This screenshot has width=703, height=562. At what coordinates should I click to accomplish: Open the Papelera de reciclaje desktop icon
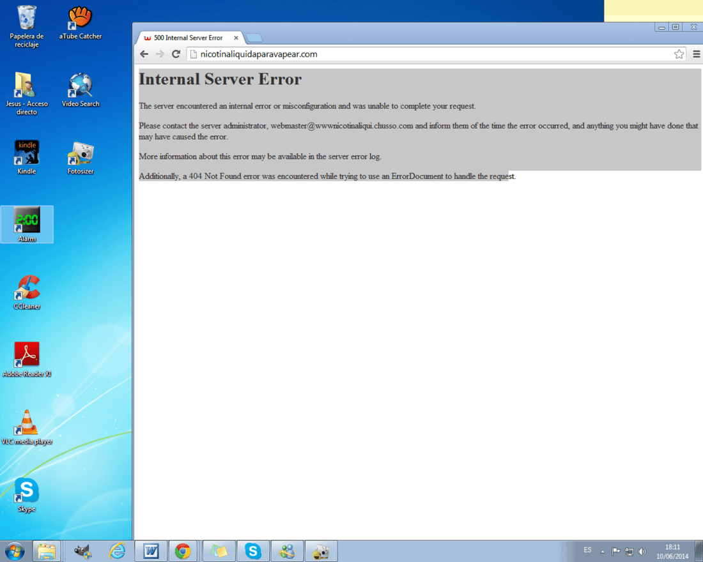pyautogui.click(x=26, y=26)
